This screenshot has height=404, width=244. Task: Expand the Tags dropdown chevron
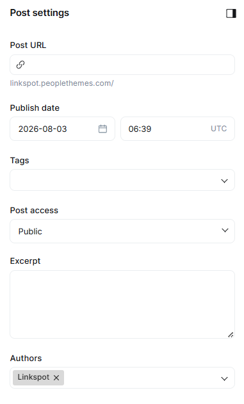[x=224, y=181]
